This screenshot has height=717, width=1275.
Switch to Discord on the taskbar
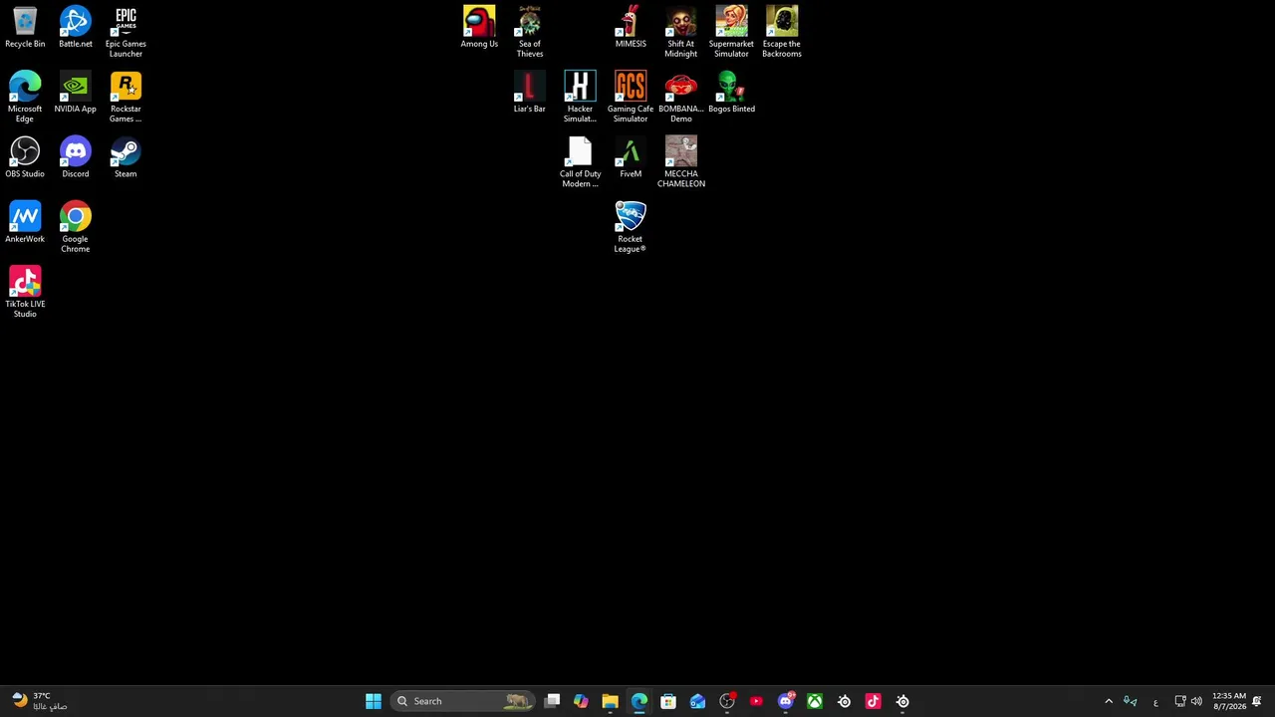tap(786, 701)
